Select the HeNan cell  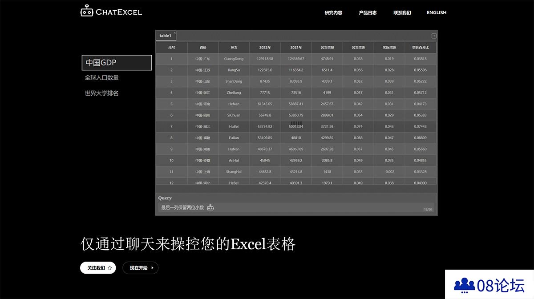coord(234,104)
